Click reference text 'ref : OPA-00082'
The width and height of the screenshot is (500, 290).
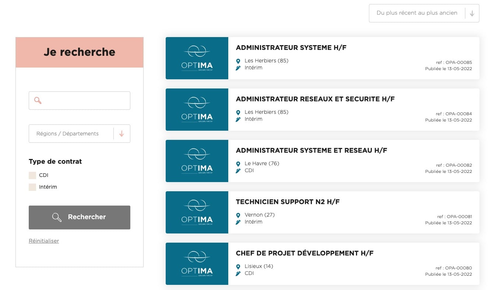coord(454,165)
